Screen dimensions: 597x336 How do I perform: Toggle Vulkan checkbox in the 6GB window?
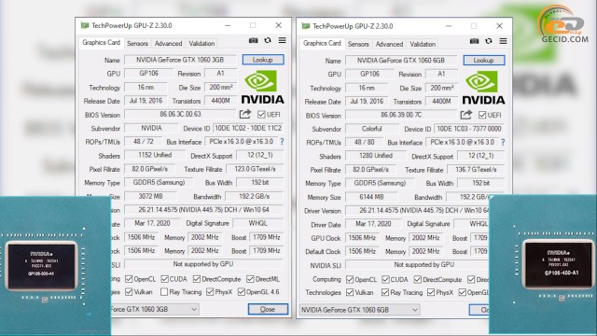click(x=350, y=292)
